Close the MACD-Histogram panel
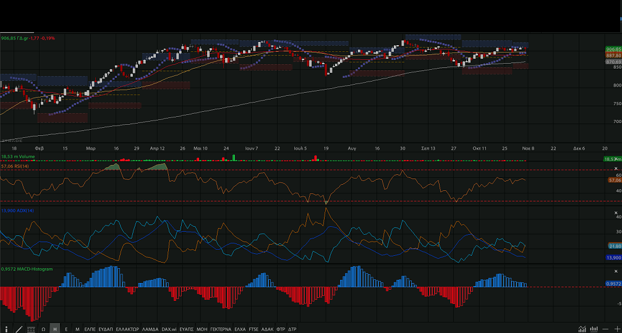 point(616,271)
